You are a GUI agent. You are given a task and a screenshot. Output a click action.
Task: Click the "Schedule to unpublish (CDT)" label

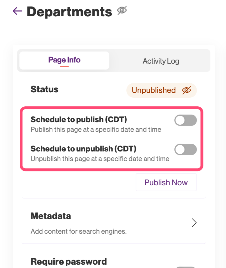(83, 149)
